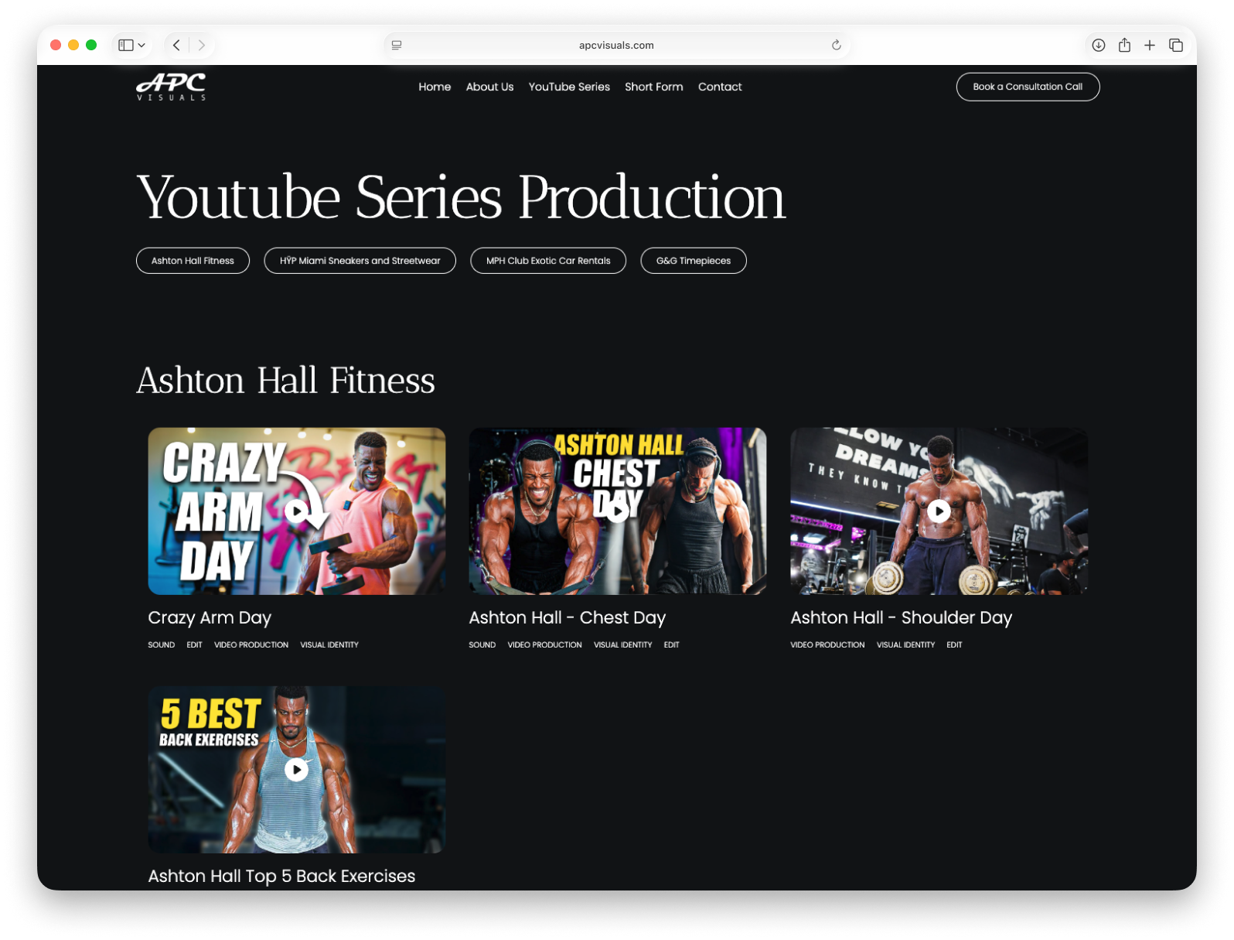Expand the sidebar options chevron
The height and width of the screenshot is (940, 1234).
coord(141,46)
